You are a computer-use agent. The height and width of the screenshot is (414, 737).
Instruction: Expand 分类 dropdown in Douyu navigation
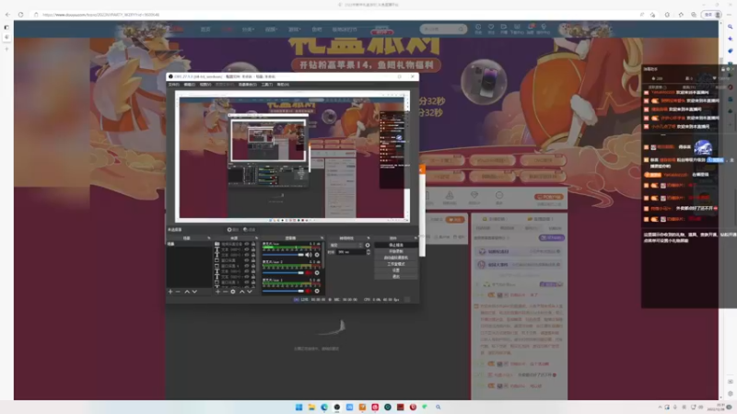[x=248, y=29]
